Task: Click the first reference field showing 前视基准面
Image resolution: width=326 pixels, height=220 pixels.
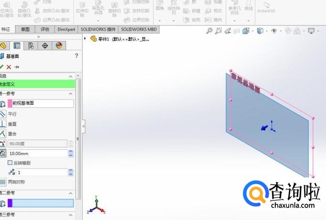Action: [x=41, y=103]
